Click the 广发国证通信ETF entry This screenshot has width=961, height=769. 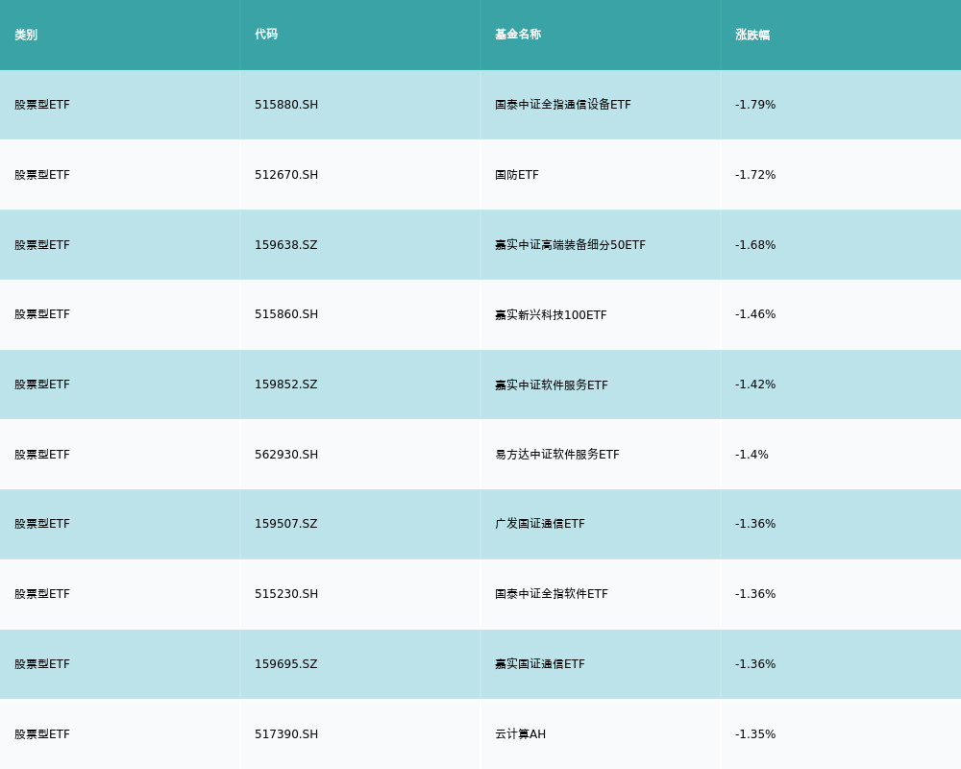click(540, 524)
